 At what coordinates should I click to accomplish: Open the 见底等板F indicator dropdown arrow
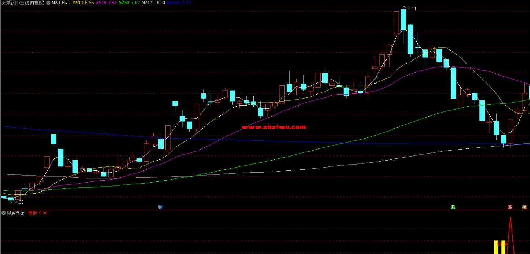4,213
